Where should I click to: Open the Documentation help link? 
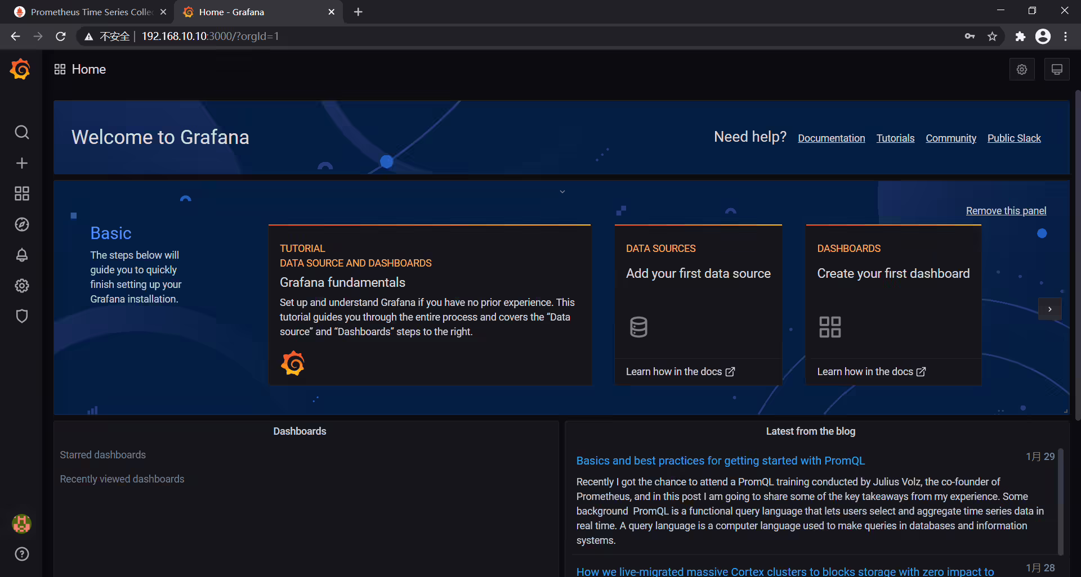831,138
